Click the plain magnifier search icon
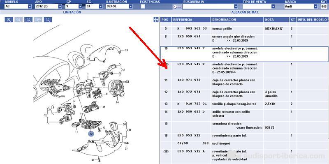 (x=48, y=20)
